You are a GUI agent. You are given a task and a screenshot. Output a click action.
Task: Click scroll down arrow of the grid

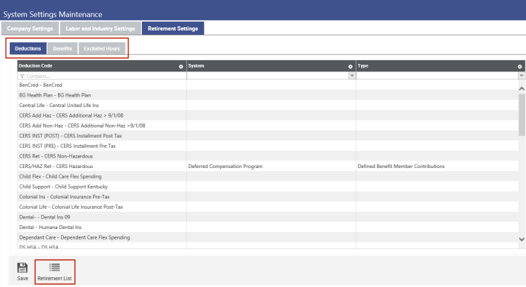(522, 239)
